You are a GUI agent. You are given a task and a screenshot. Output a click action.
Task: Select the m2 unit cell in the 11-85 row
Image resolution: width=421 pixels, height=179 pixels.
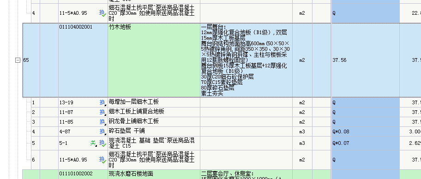pyautogui.click(x=302, y=122)
